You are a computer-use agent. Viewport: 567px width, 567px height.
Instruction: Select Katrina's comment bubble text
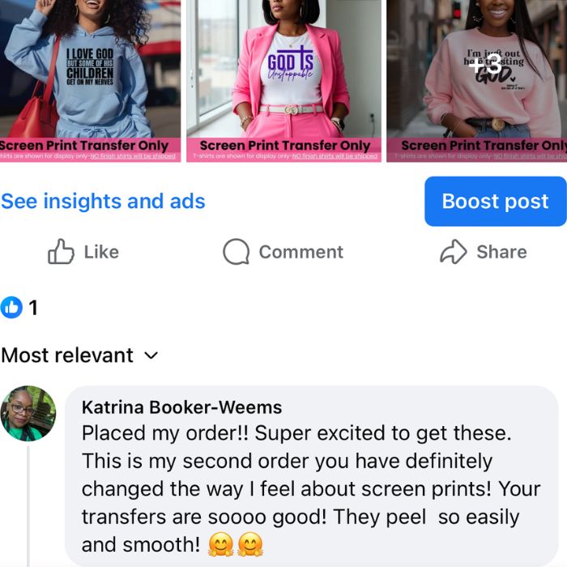coord(311,489)
